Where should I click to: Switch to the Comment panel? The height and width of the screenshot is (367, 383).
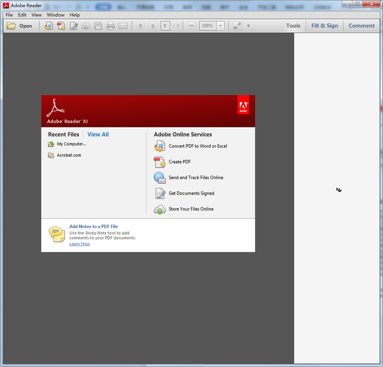(x=361, y=25)
